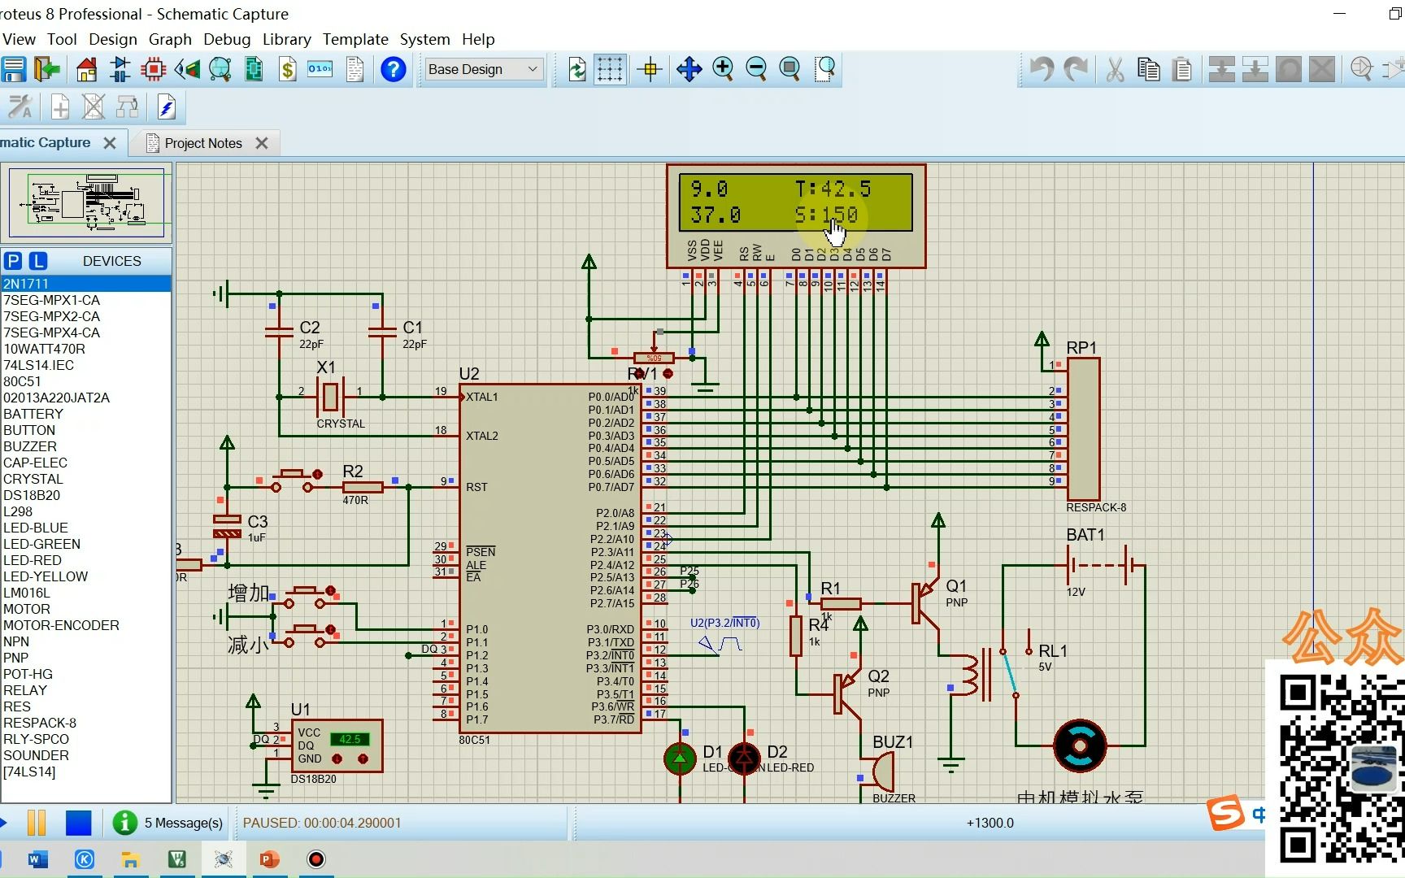This screenshot has height=878, width=1405.
Task: Open the Library menu
Action: (286, 39)
